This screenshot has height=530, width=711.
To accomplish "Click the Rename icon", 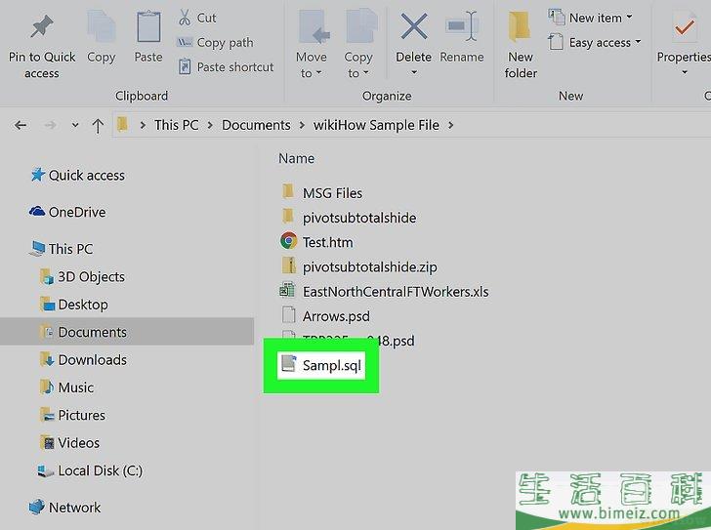I will (x=461, y=27).
